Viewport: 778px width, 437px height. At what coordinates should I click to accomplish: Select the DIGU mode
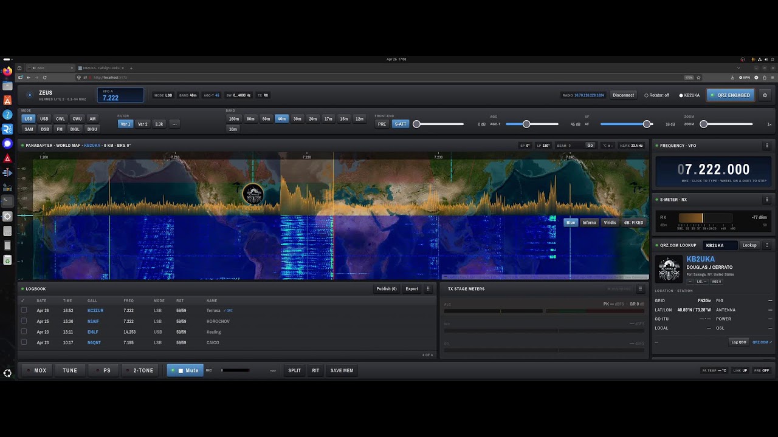pyautogui.click(x=92, y=129)
